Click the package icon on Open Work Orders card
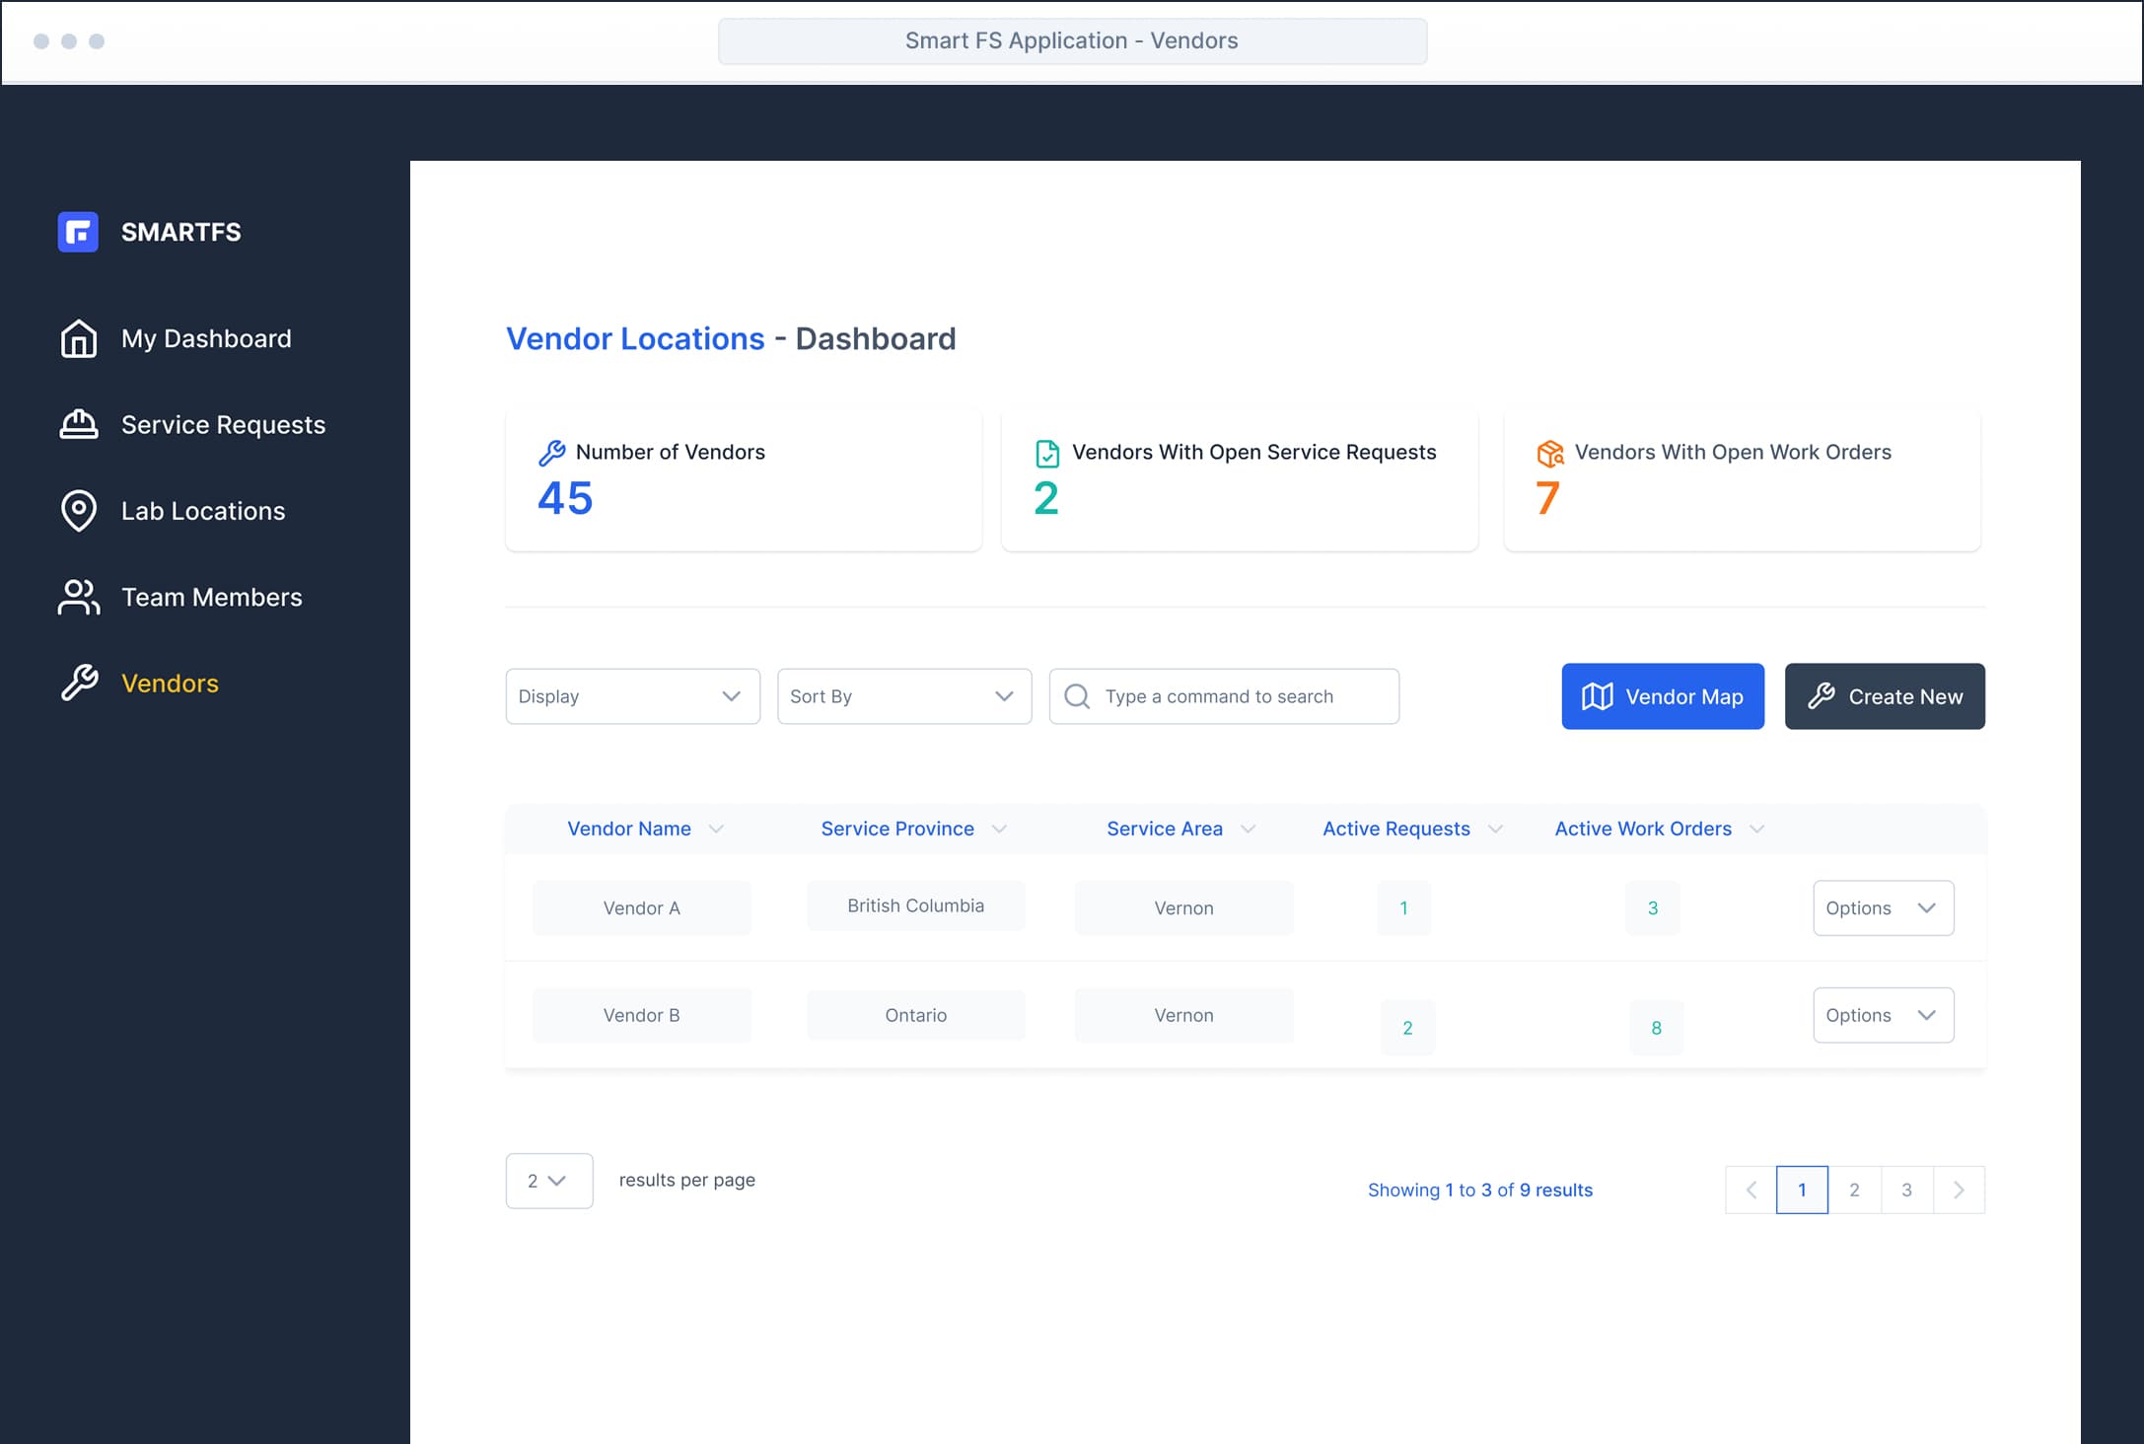 [1550, 453]
